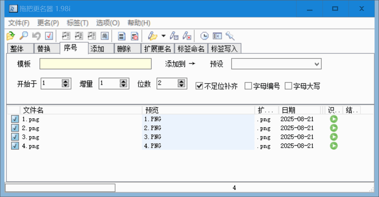Switch to the 删除 tab
379x197 pixels.
click(x=127, y=49)
